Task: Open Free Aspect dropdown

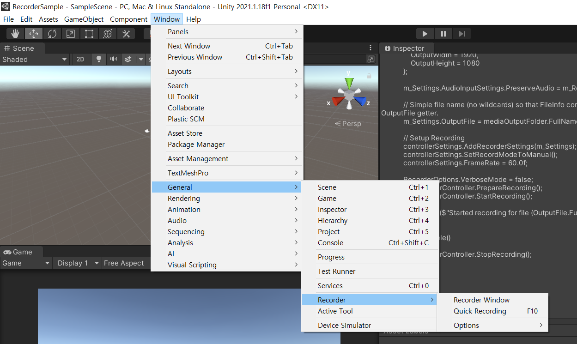Action: pos(126,263)
